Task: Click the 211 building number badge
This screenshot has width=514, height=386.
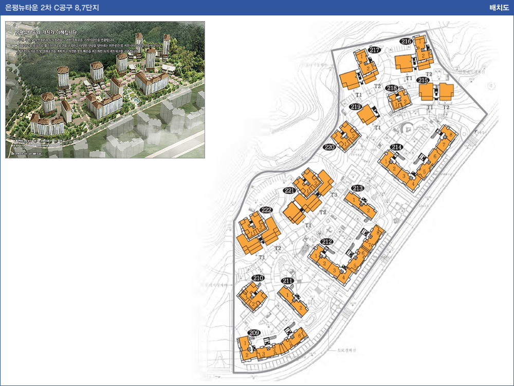Action: point(288,280)
